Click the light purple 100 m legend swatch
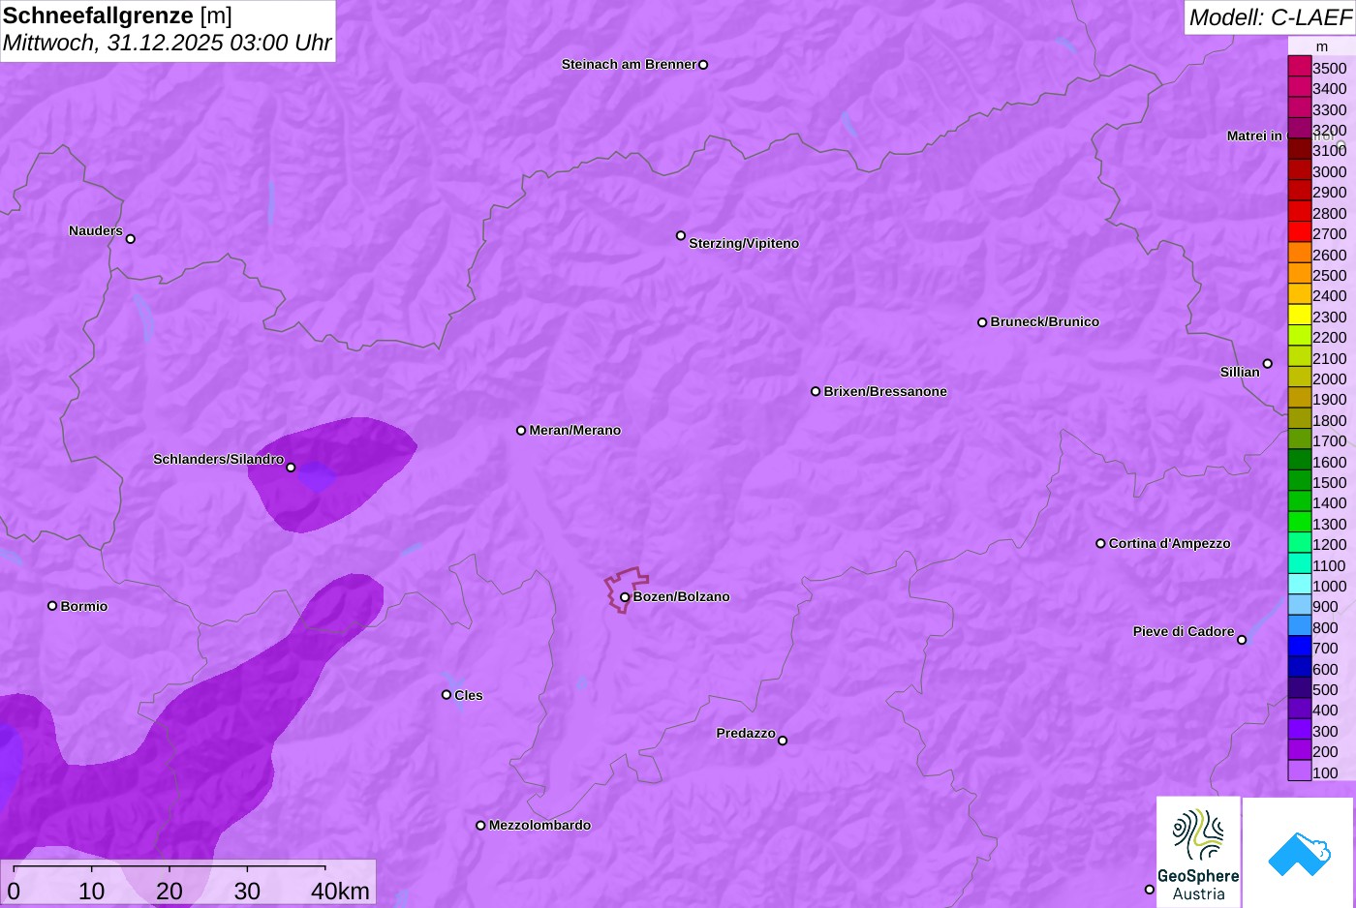This screenshot has width=1356, height=908. tap(1299, 772)
